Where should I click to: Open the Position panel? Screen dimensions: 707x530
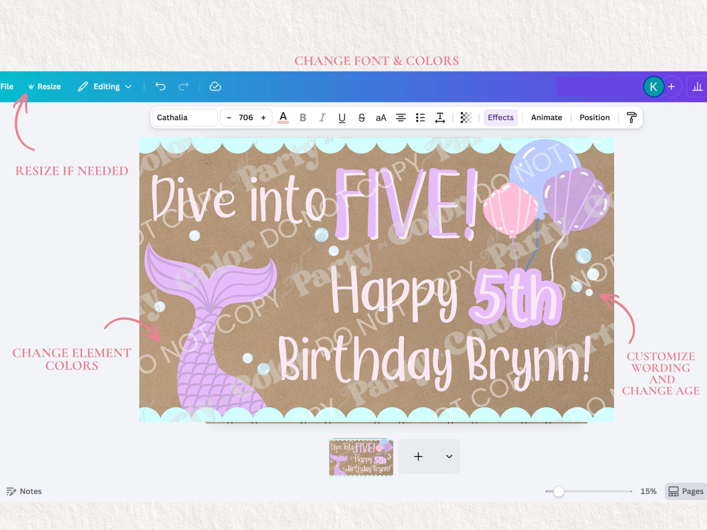pyautogui.click(x=594, y=117)
